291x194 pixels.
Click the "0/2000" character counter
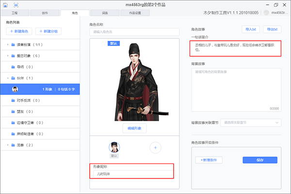[275, 109]
